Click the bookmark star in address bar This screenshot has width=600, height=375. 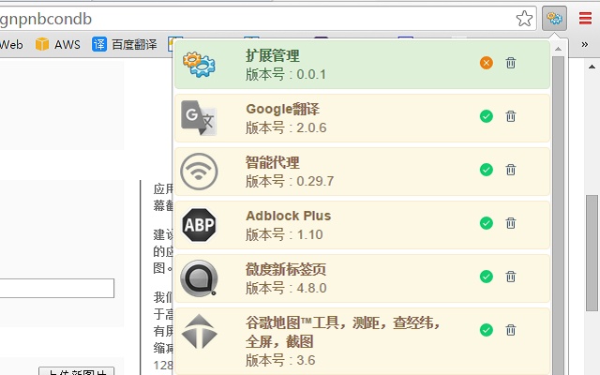tap(524, 19)
